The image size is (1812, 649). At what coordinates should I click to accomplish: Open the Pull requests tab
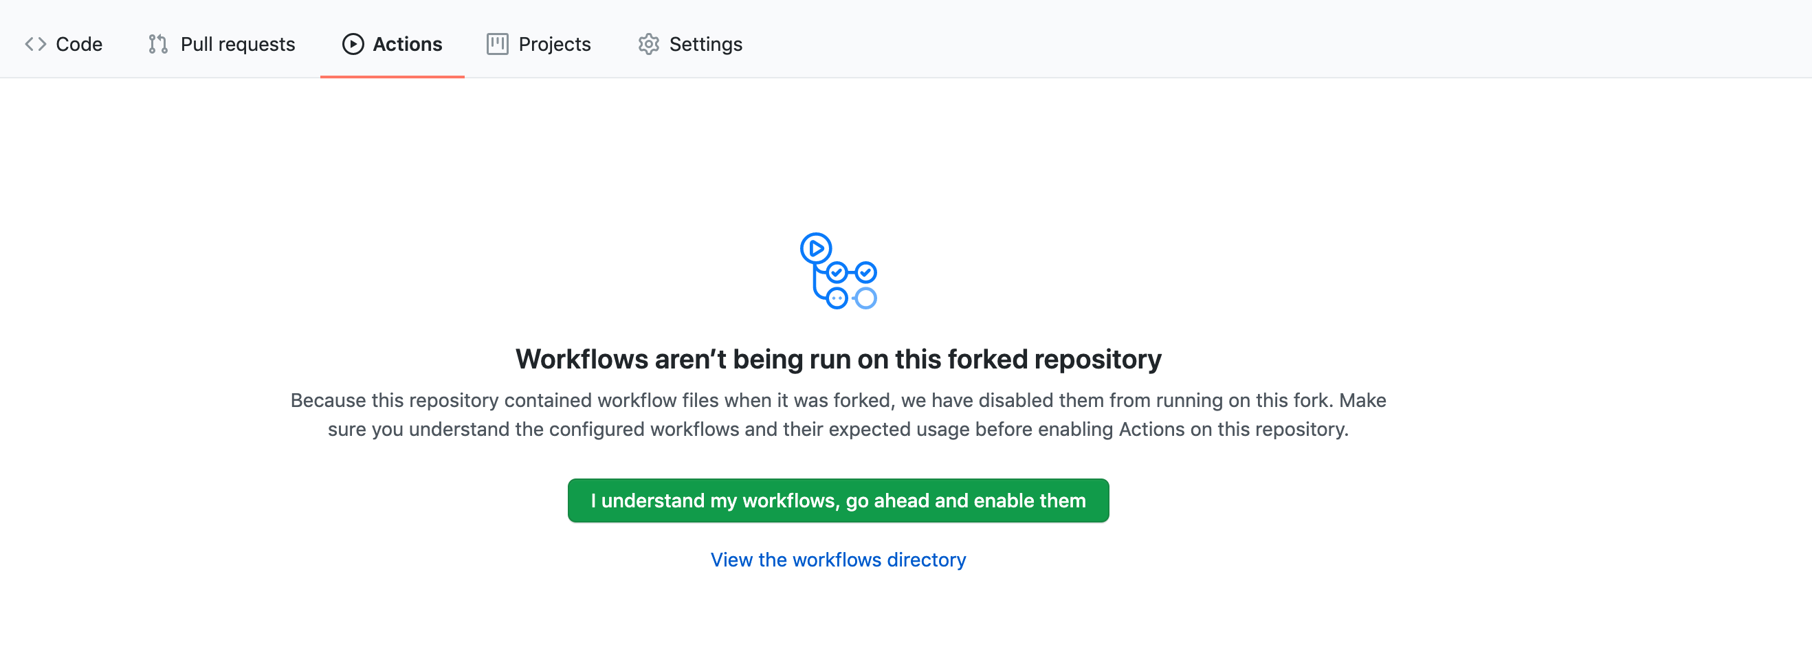coord(237,43)
